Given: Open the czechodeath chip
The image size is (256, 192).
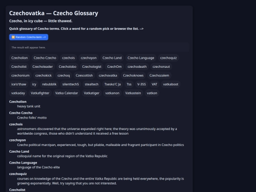Looking at the screenshot, I should click(137, 67).
